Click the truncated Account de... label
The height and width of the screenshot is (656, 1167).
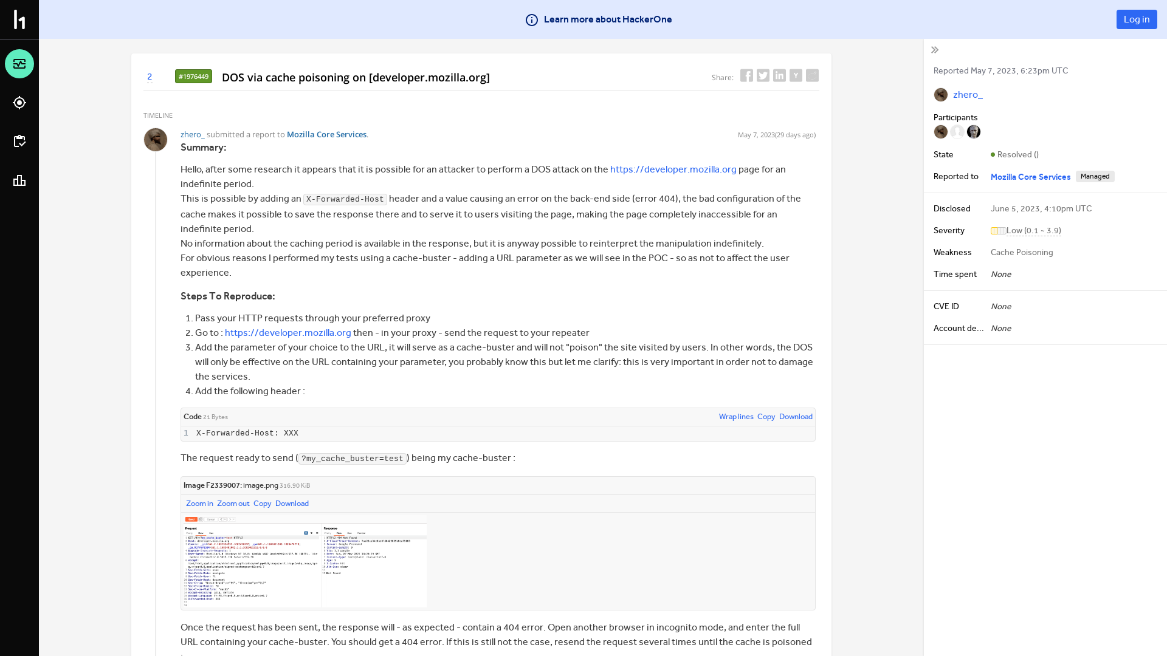point(959,329)
